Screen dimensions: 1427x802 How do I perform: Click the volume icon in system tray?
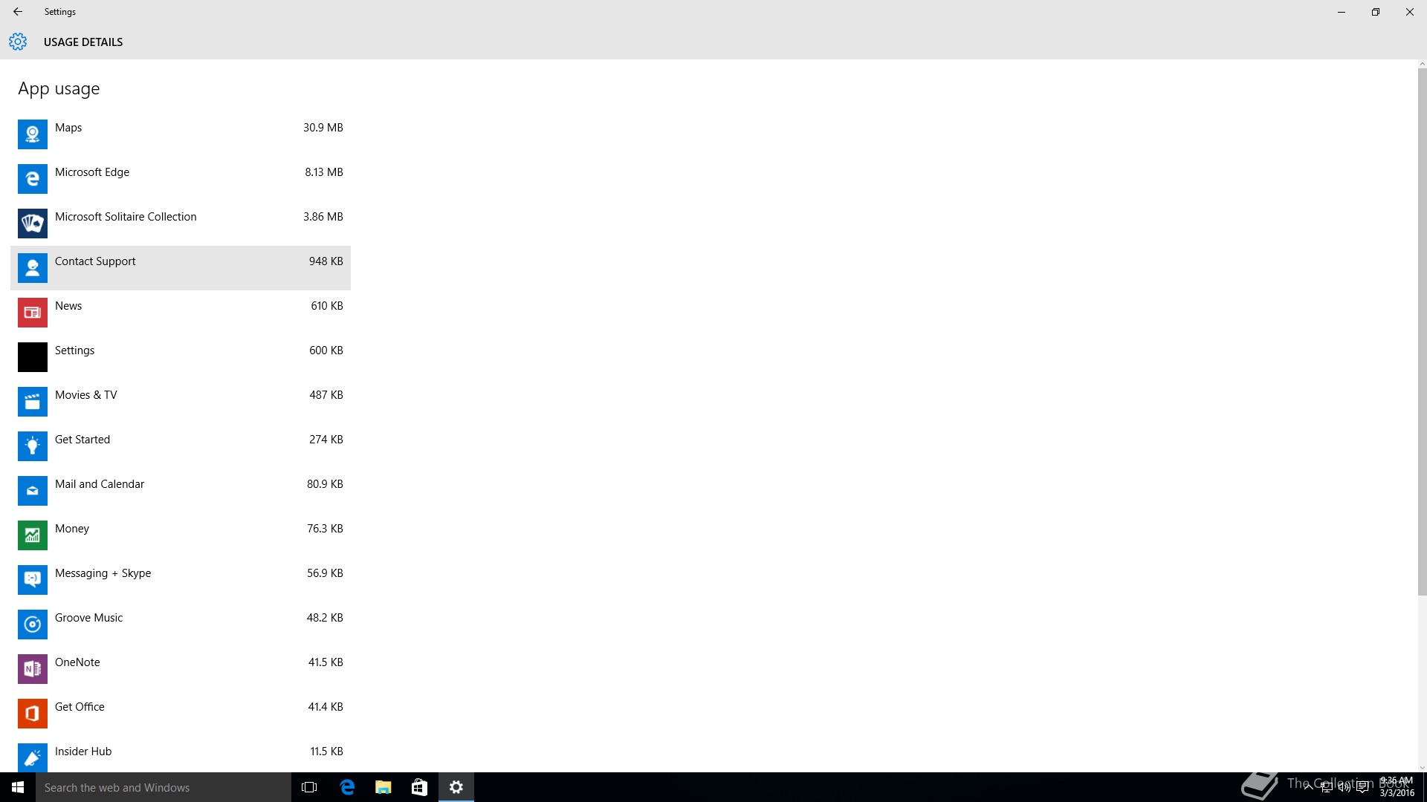pyautogui.click(x=1345, y=787)
